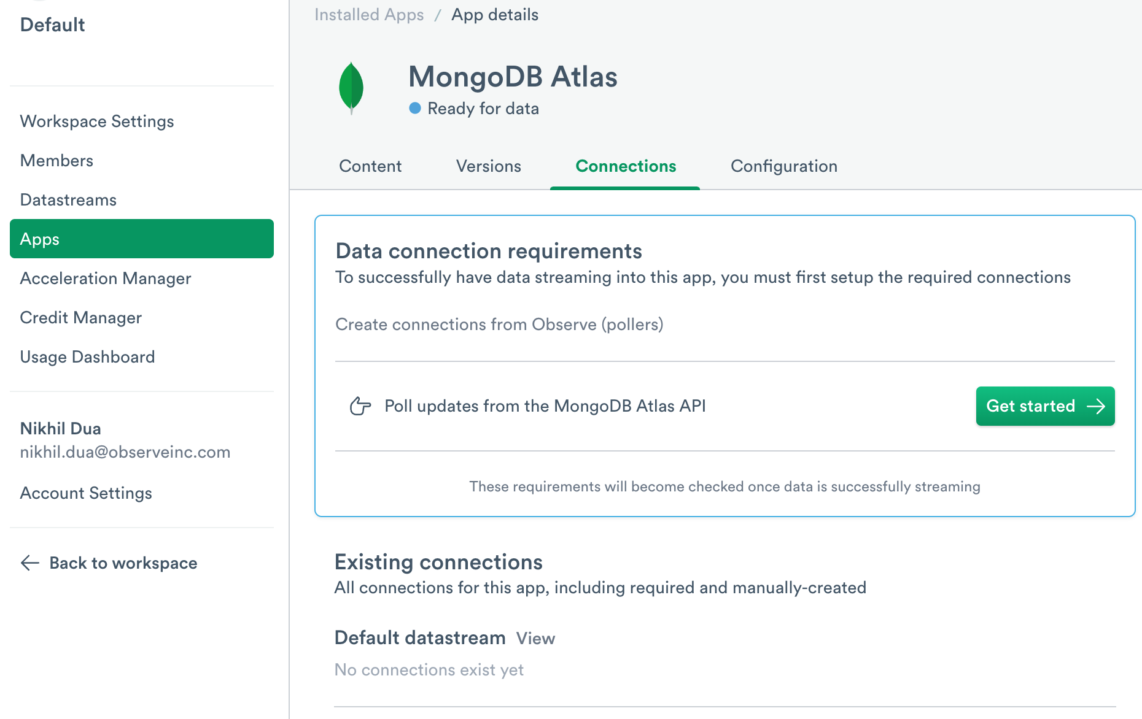Select Apps in the sidebar
This screenshot has height=719, width=1142.
[142, 239]
